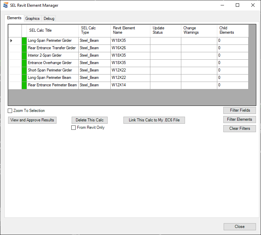Image resolution: width=261 pixels, height=235 pixels.
Task: Switch to the Graphics tab
Action: click(33, 19)
